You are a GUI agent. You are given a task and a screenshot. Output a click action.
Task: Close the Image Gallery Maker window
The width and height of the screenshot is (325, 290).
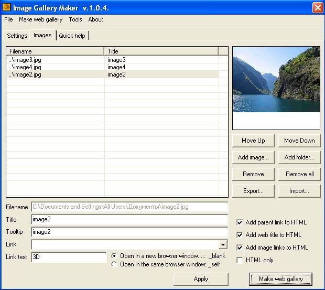pyautogui.click(x=318, y=8)
